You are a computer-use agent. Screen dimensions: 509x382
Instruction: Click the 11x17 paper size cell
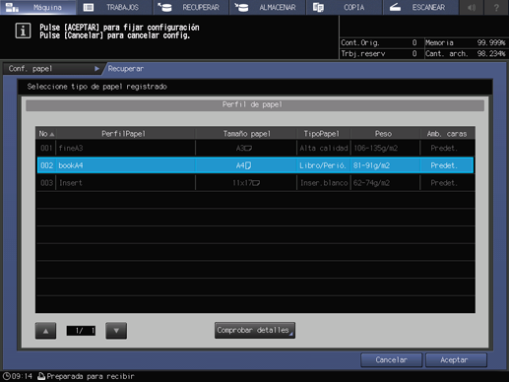point(246,183)
